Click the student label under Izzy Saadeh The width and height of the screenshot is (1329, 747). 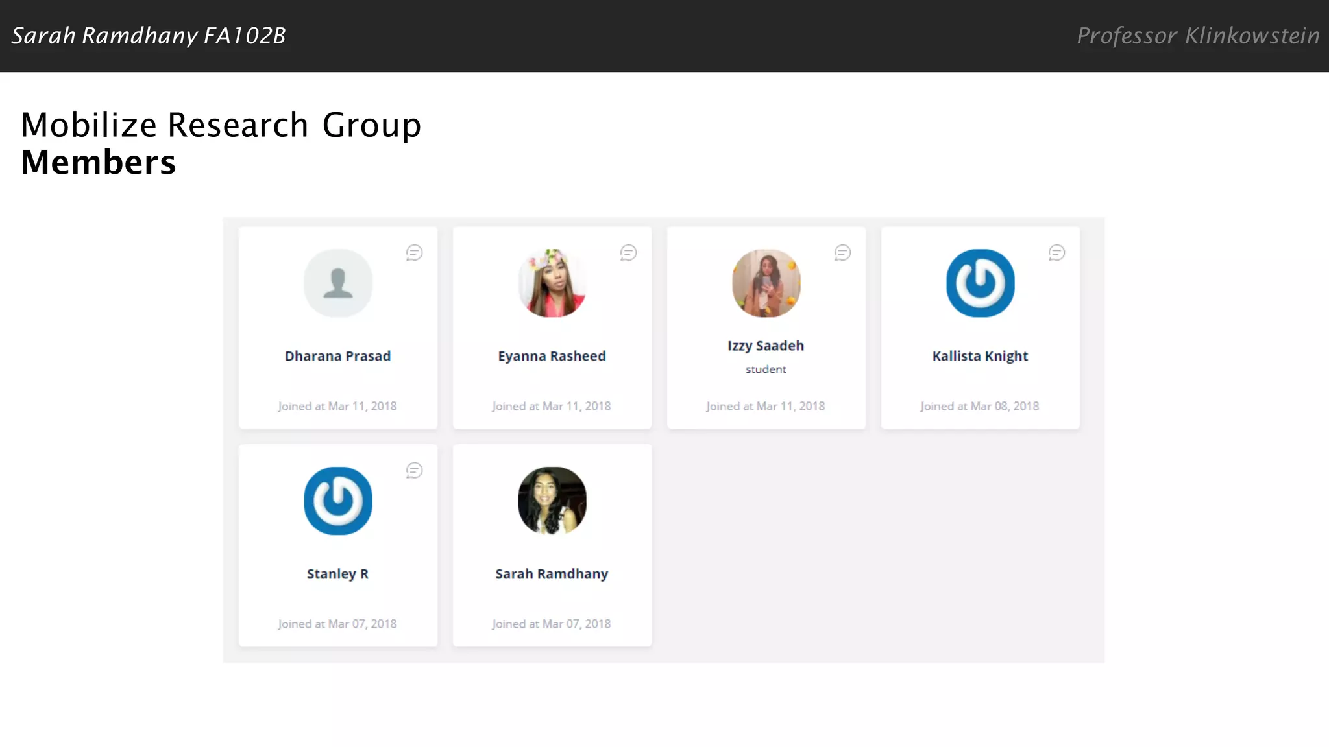tap(766, 370)
